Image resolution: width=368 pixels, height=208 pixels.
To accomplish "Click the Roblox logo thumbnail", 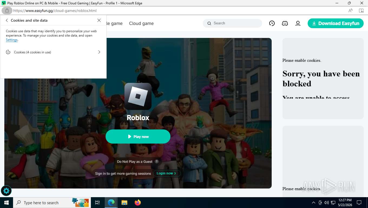I will click(138, 96).
